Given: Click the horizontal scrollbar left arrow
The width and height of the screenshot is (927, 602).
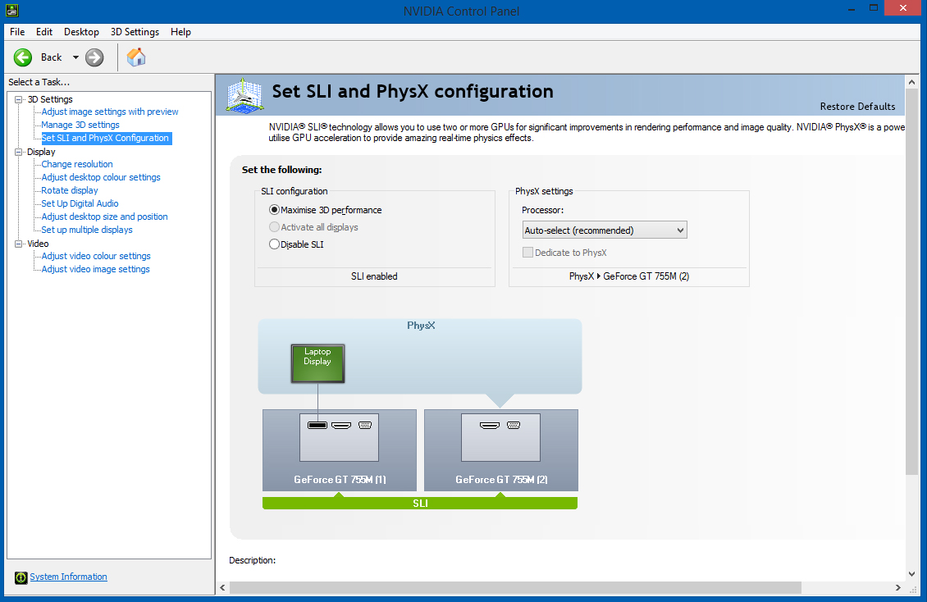Looking at the screenshot, I should pos(222,587).
